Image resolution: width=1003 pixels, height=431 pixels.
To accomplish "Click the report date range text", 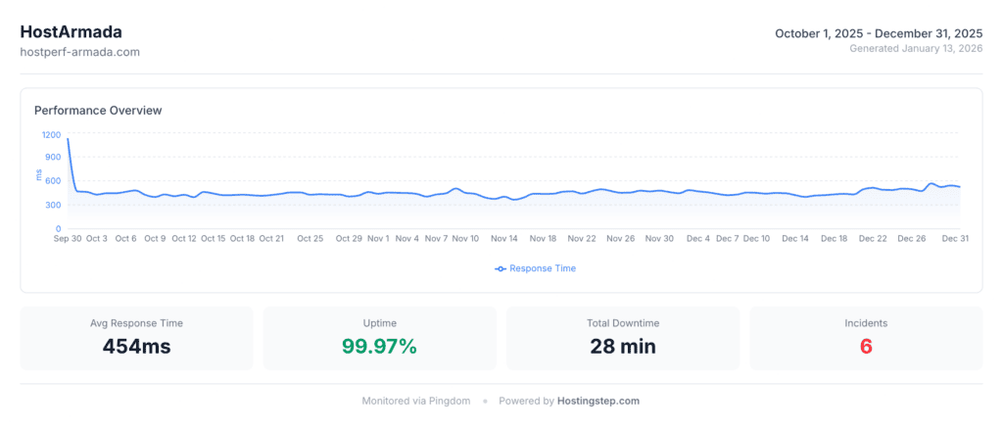I will point(879,33).
